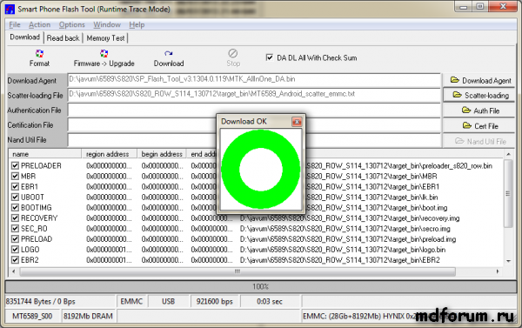The height and width of the screenshot is (328, 522).
Task: Click the green circle in Download OK dialog
Action: [261, 170]
